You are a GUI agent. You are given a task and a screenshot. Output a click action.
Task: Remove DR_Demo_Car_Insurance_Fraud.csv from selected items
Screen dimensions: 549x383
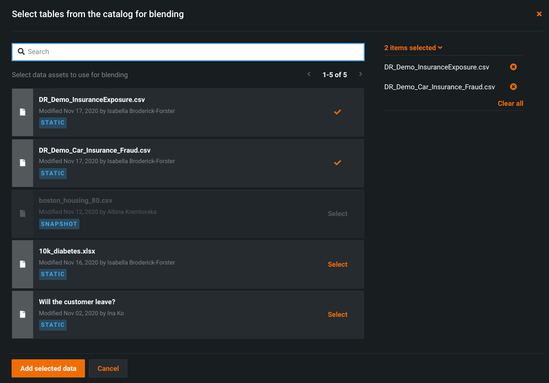[513, 87]
